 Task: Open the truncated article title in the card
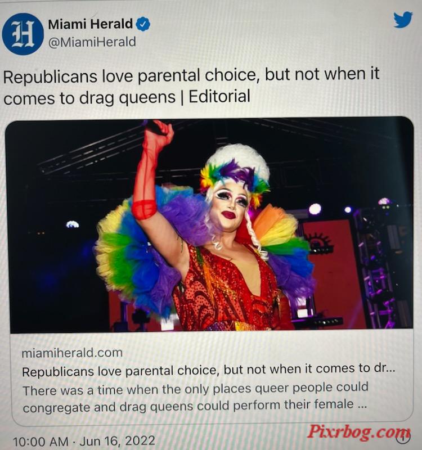[x=209, y=370]
